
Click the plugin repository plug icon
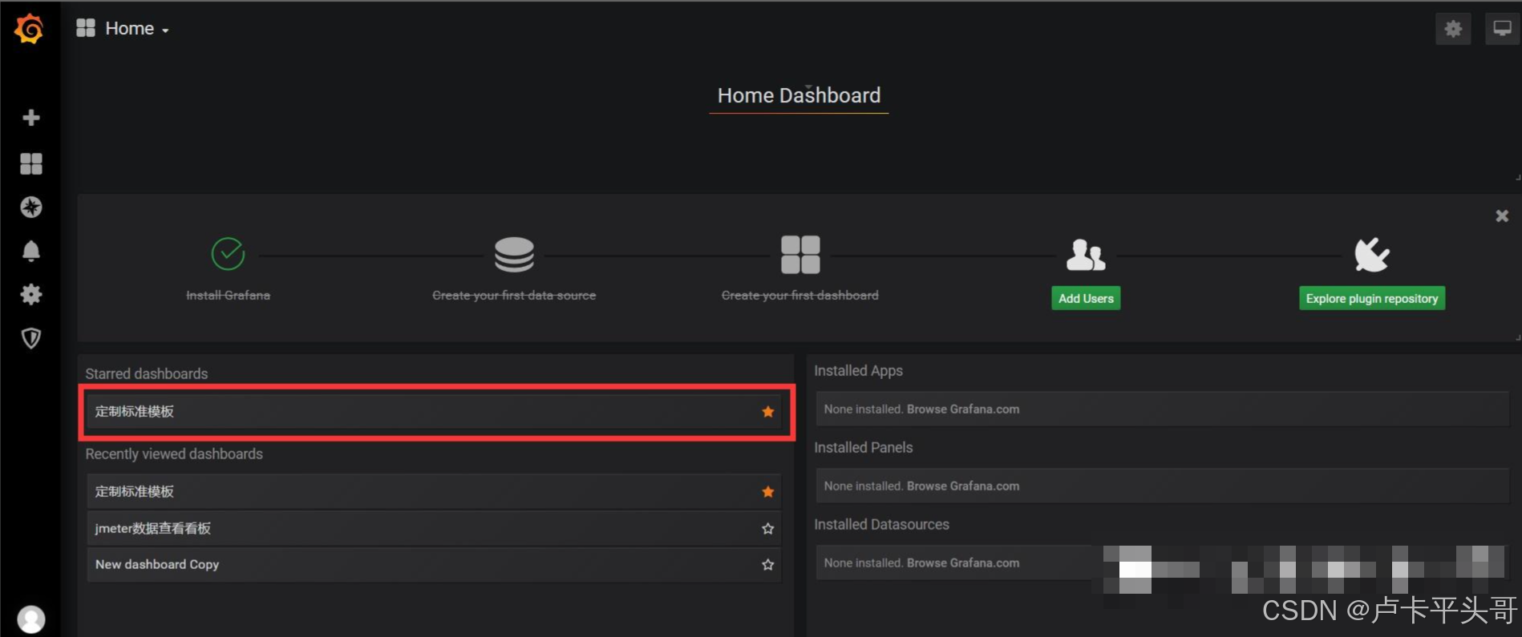coord(1372,255)
